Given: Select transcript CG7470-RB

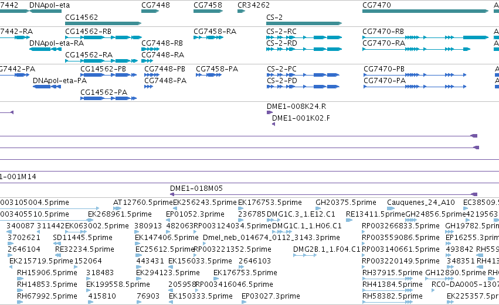Looking at the screenshot, I should coord(383,32).
